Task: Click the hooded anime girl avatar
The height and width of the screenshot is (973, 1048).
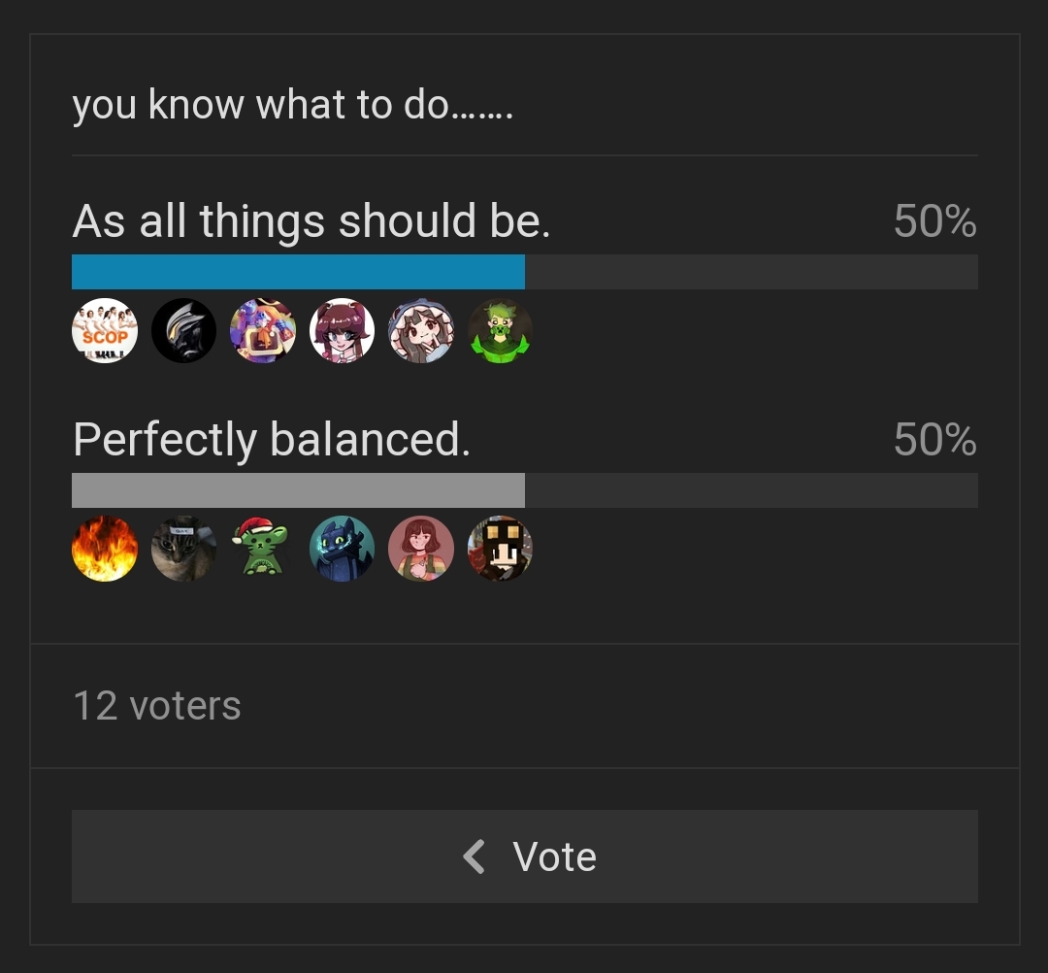Action: click(x=421, y=331)
